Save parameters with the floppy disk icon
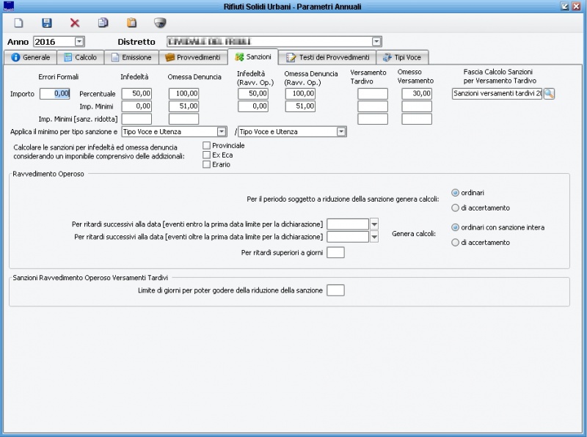587x437 pixels. pos(47,23)
